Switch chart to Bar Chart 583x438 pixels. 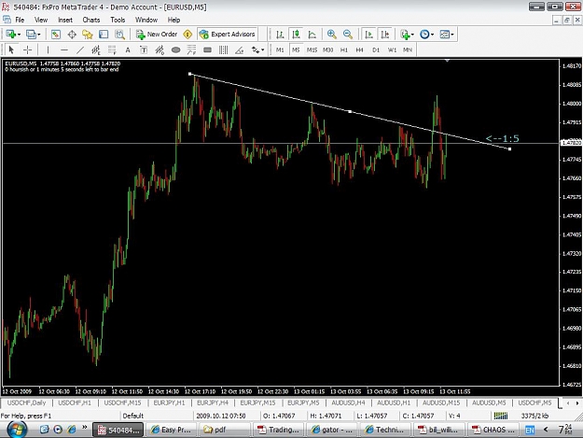280,35
